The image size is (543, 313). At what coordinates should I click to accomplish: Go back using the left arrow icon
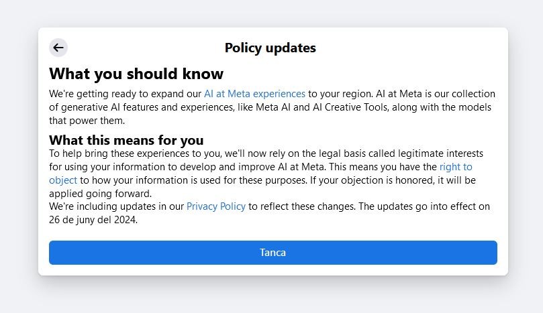[x=58, y=48]
